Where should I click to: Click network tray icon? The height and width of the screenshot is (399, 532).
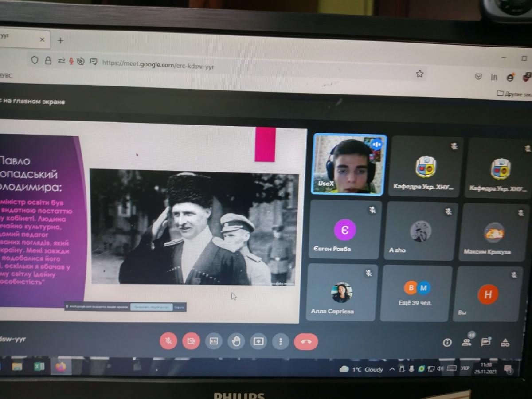(x=431, y=368)
